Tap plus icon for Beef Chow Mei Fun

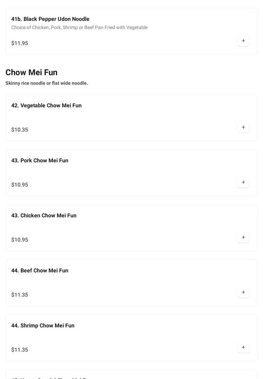pyautogui.click(x=243, y=293)
